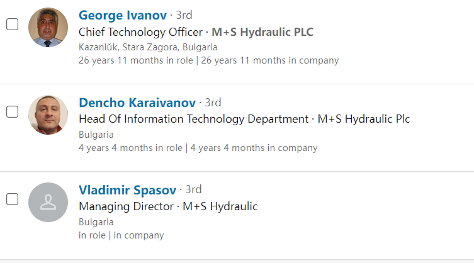Check the box next to Vladimir Spasov

pos(12,199)
